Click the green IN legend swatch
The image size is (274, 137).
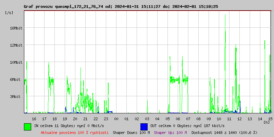tap(27, 126)
